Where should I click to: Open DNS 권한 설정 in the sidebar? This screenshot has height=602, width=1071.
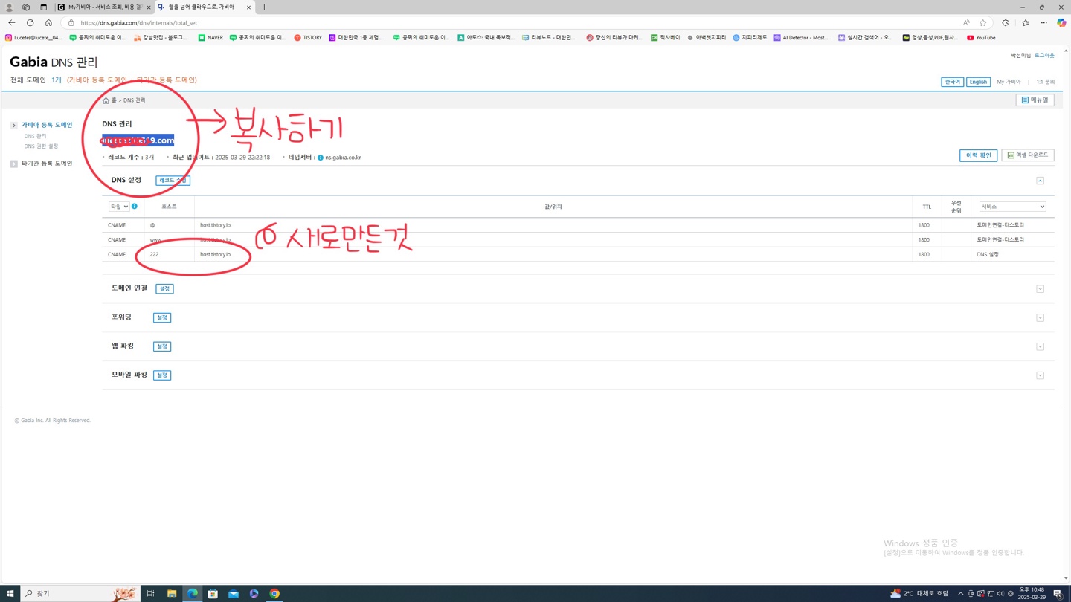coord(41,146)
